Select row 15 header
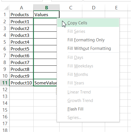The width and height of the screenshot is (131, 132). [x=5, y=110]
